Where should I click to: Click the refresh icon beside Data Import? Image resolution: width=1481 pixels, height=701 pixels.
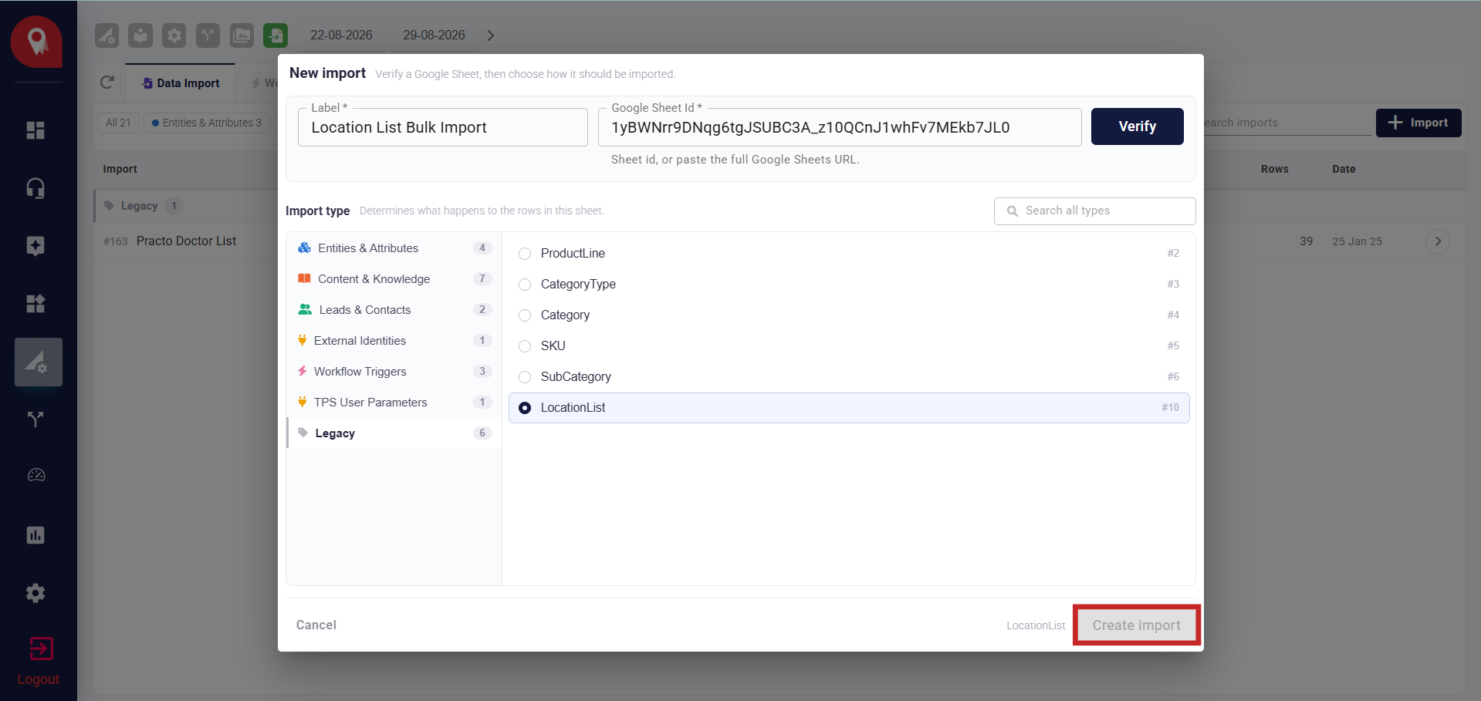click(107, 83)
